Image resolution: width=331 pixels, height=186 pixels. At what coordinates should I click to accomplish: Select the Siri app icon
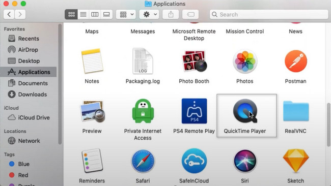[x=245, y=161]
